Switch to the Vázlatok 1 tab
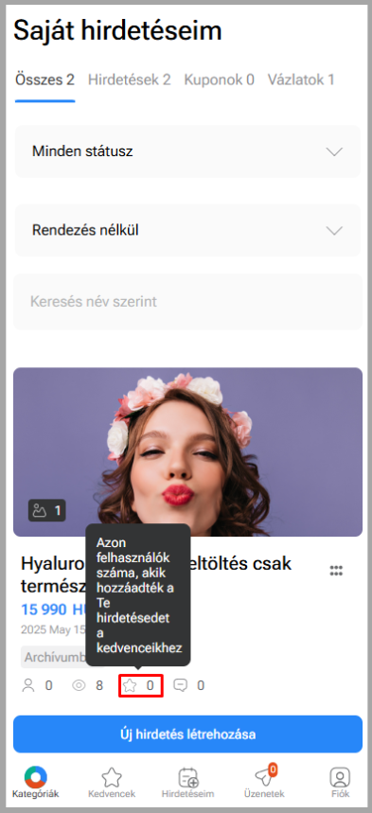The height and width of the screenshot is (813, 372). [301, 80]
